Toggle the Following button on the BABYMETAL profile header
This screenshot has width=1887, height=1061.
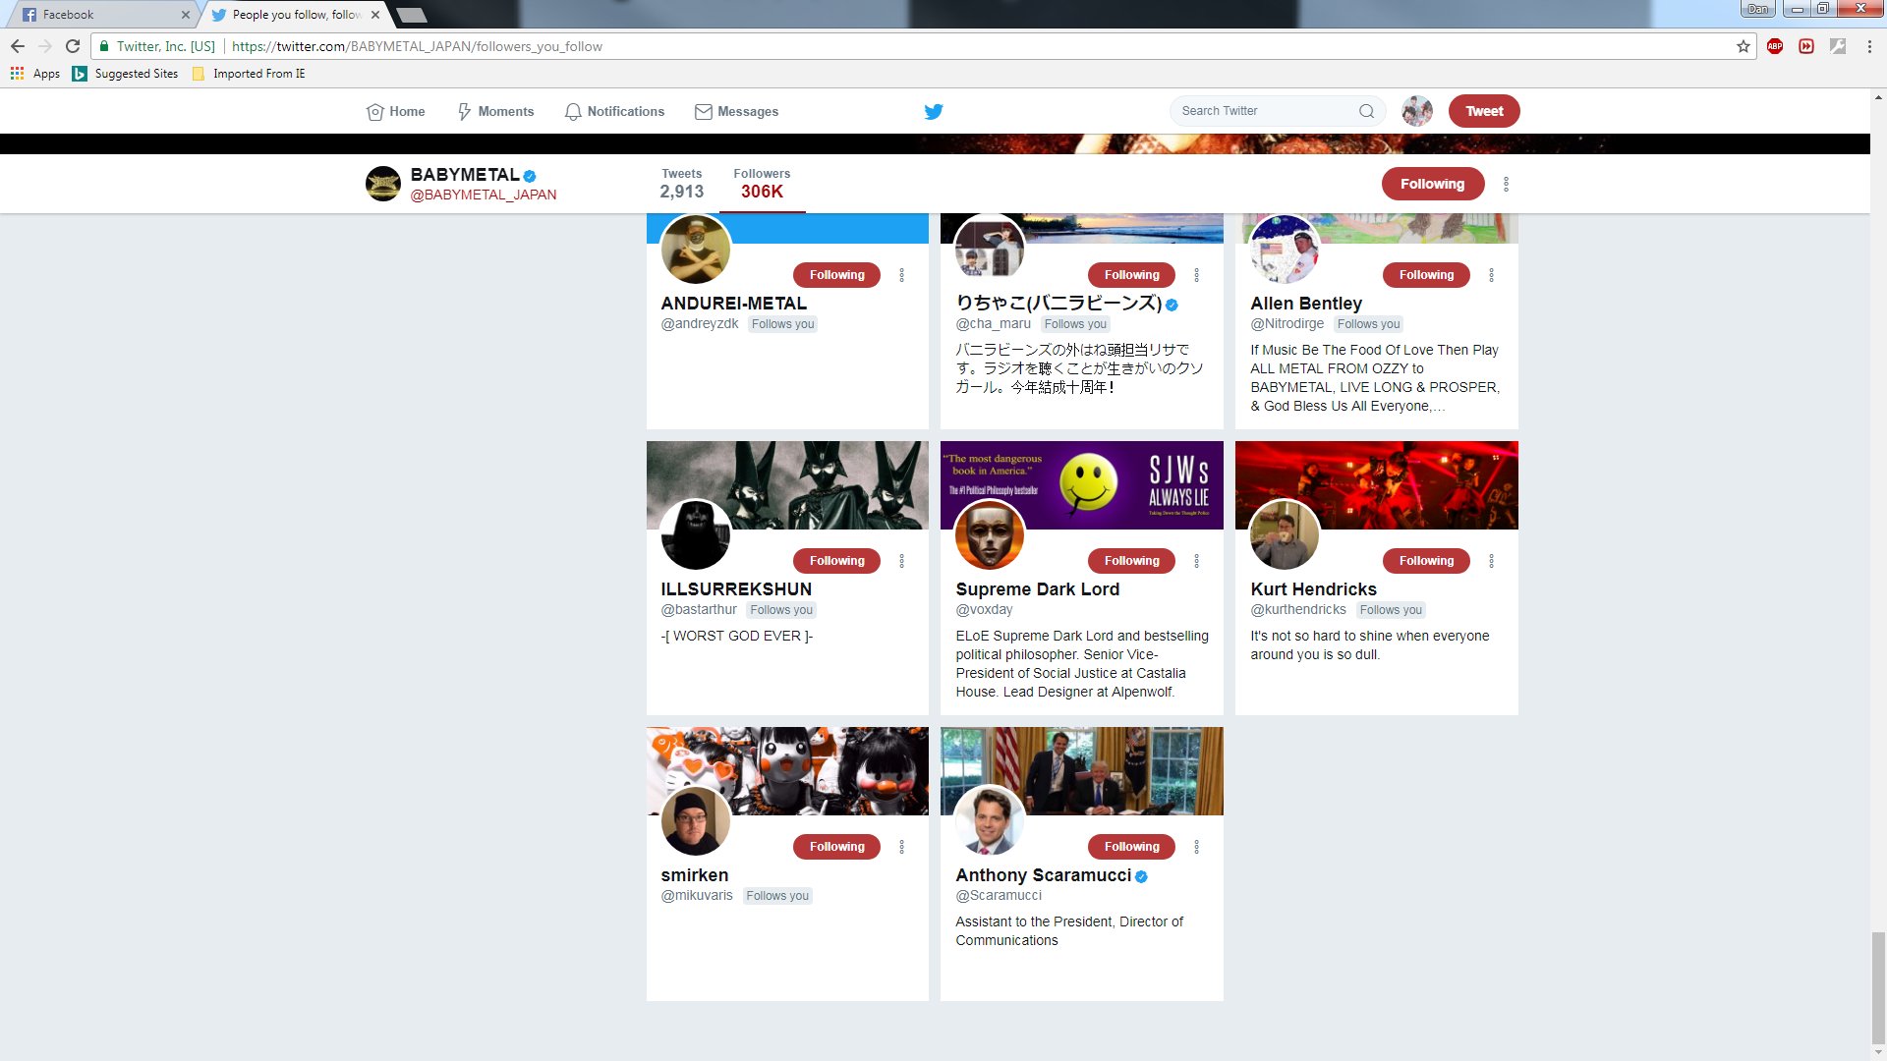point(1431,184)
